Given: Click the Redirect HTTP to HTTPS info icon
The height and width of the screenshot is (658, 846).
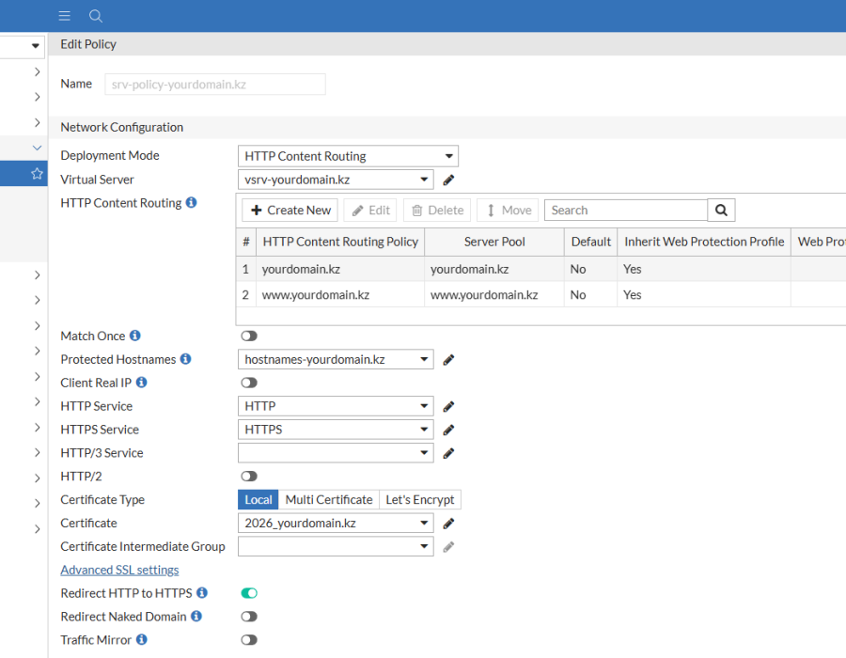Looking at the screenshot, I should (202, 593).
